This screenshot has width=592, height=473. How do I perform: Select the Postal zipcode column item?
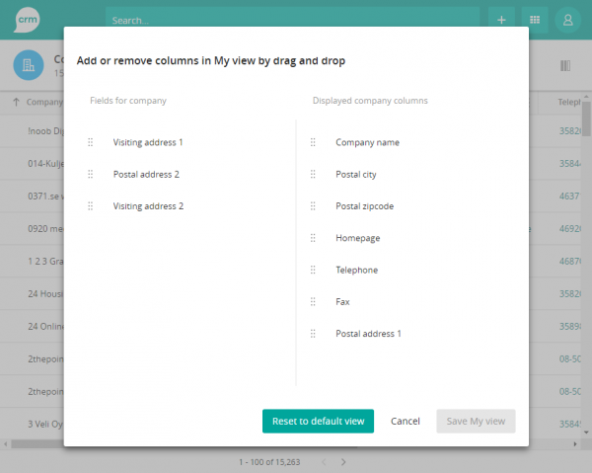click(364, 206)
